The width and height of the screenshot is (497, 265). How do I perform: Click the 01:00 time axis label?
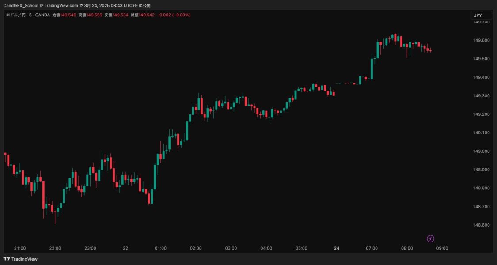click(161, 248)
